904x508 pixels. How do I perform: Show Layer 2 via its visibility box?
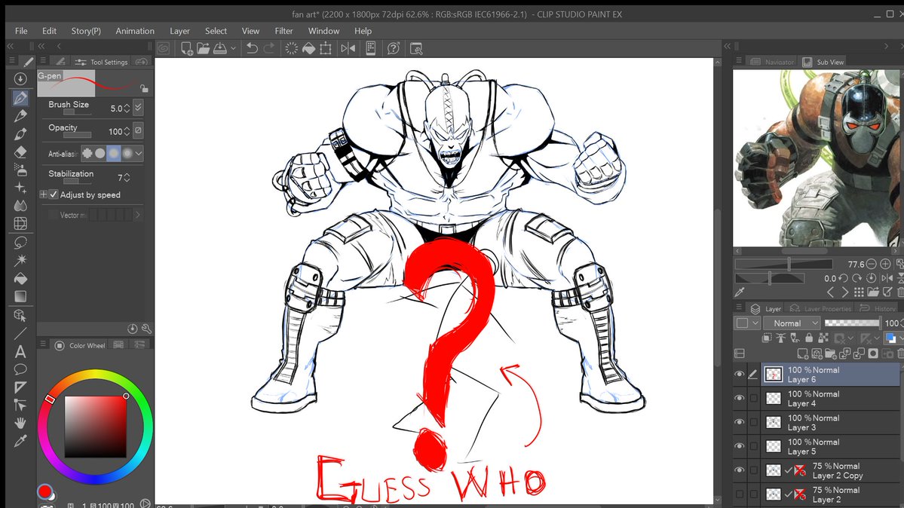[x=739, y=494]
